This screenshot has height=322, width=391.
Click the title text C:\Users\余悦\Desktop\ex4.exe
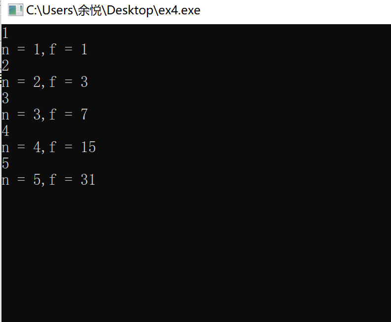(113, 10)
